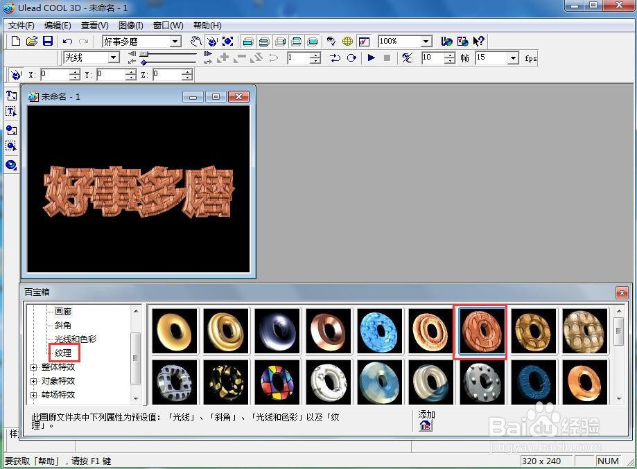The height and width of the screenshot is (469, 637).
Task: Click the globe grid toolbar icon
Action: (x=347, y=41)
